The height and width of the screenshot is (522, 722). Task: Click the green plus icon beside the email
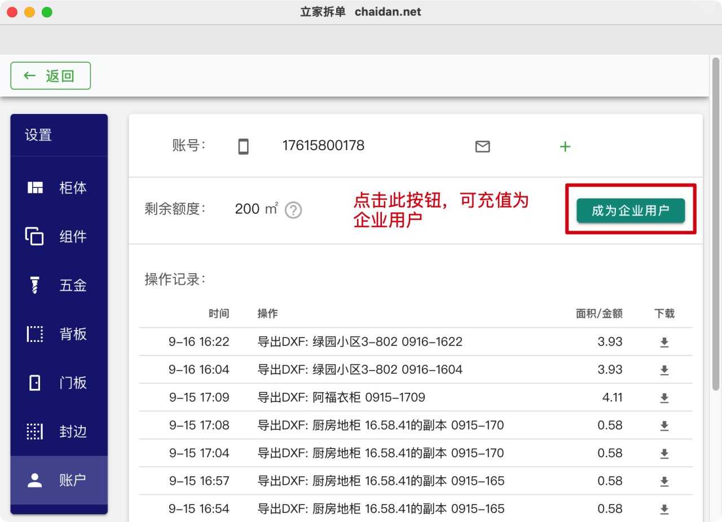click(565, 147)
